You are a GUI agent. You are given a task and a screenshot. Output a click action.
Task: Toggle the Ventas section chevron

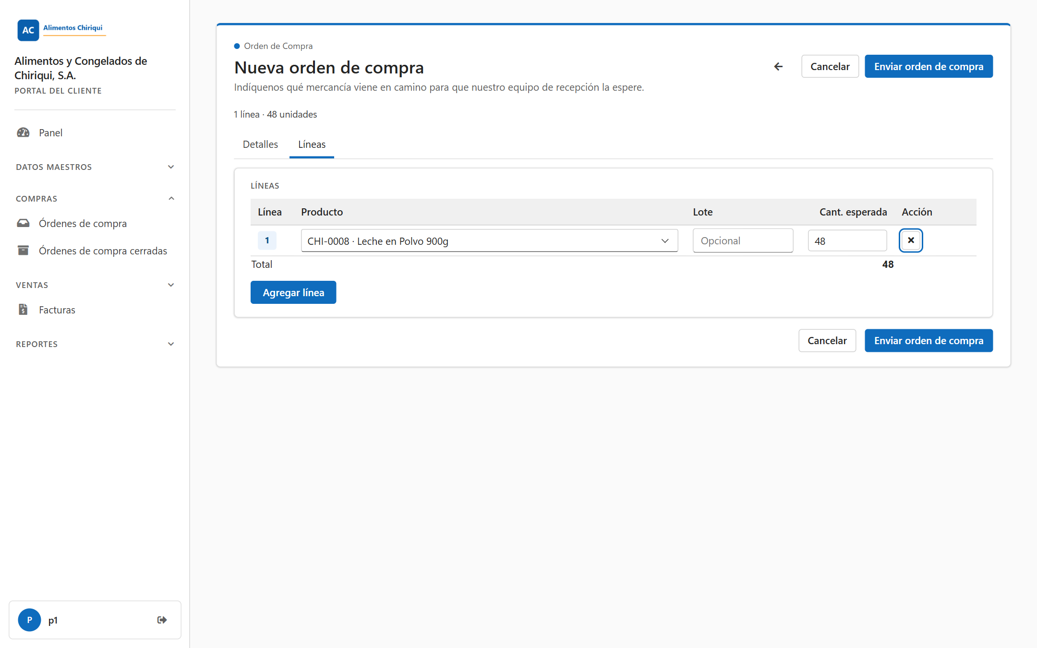point(171,285)
